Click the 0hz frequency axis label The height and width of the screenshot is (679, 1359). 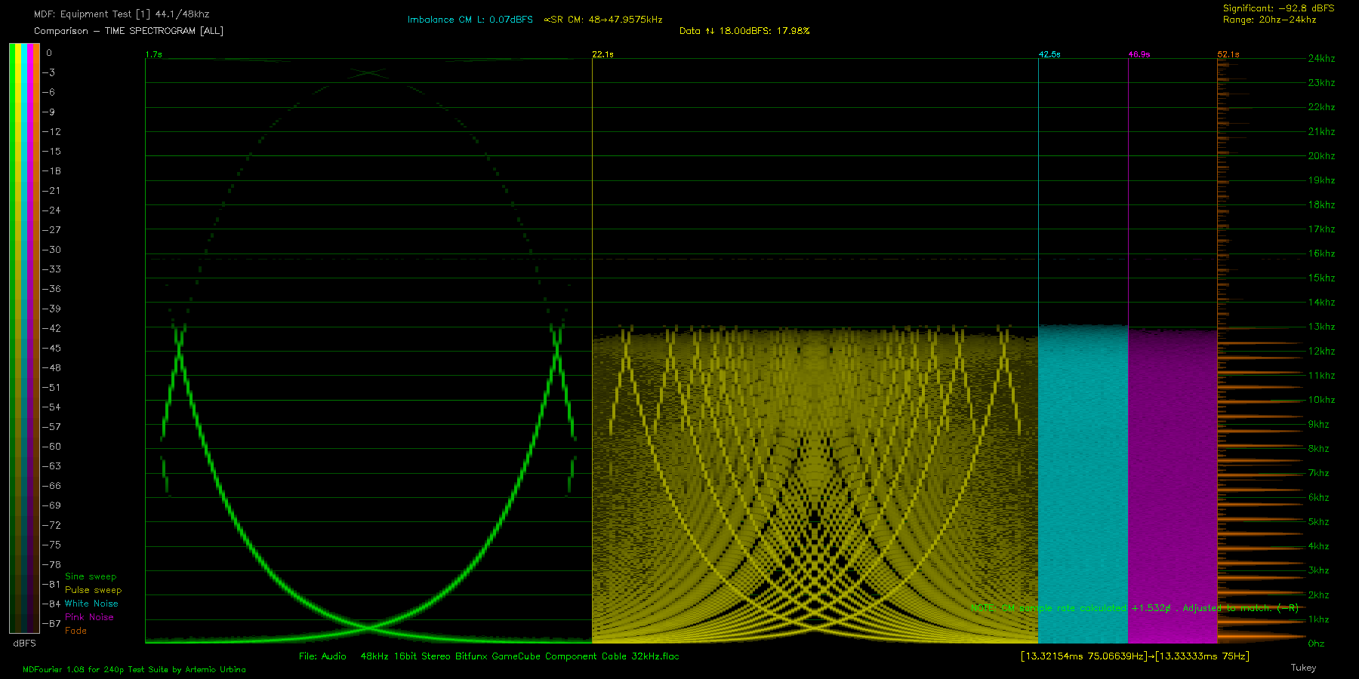click(x=1316, y=644)
